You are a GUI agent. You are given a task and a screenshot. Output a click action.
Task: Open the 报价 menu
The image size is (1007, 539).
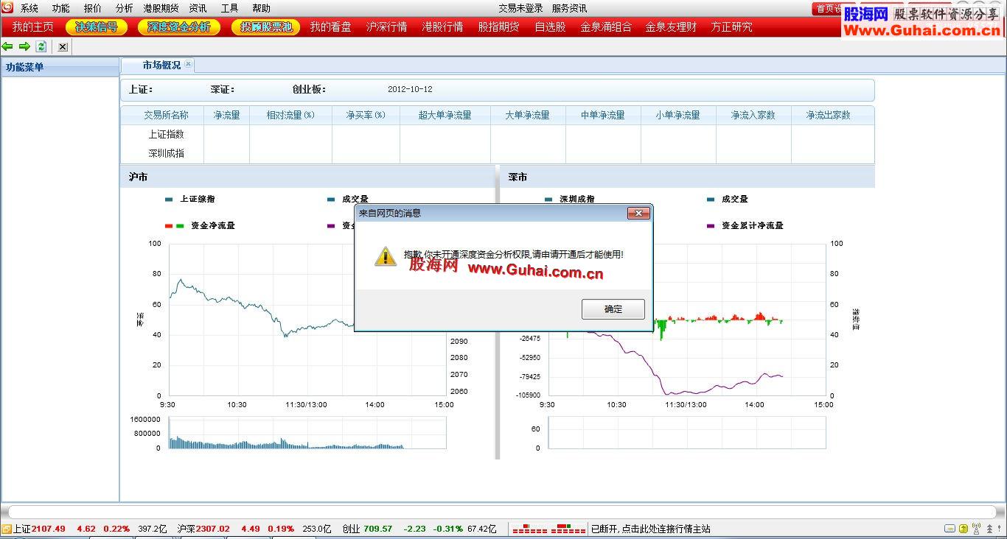coord(93,8)
